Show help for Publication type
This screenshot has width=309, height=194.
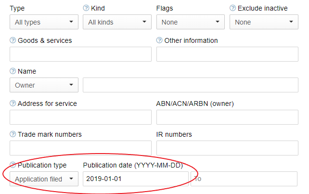click(13, 165)
